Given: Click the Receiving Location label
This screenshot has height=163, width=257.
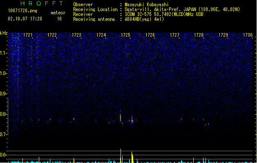Looking at the screenshot, I should coord(95,9).
